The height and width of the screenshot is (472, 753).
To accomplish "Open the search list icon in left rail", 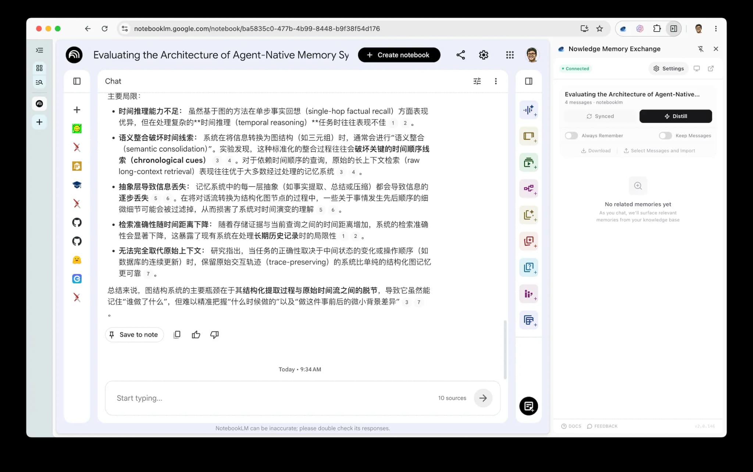I will click(x=39, y=82).
